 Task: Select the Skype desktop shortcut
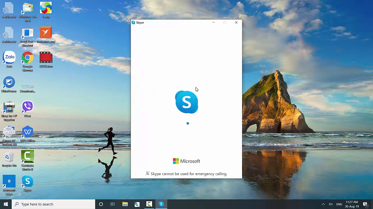click(x=27, y=184)
